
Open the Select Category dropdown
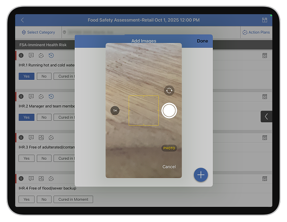click(38, 33)
